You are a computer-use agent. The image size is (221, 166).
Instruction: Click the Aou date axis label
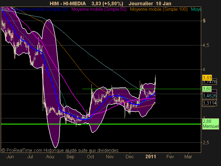tap(50, 157)
